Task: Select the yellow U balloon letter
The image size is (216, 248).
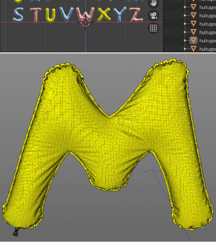Action: tap(50, 15)
